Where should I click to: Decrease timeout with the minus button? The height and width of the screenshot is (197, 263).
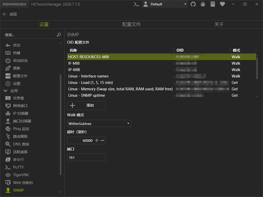coord(102,140)
